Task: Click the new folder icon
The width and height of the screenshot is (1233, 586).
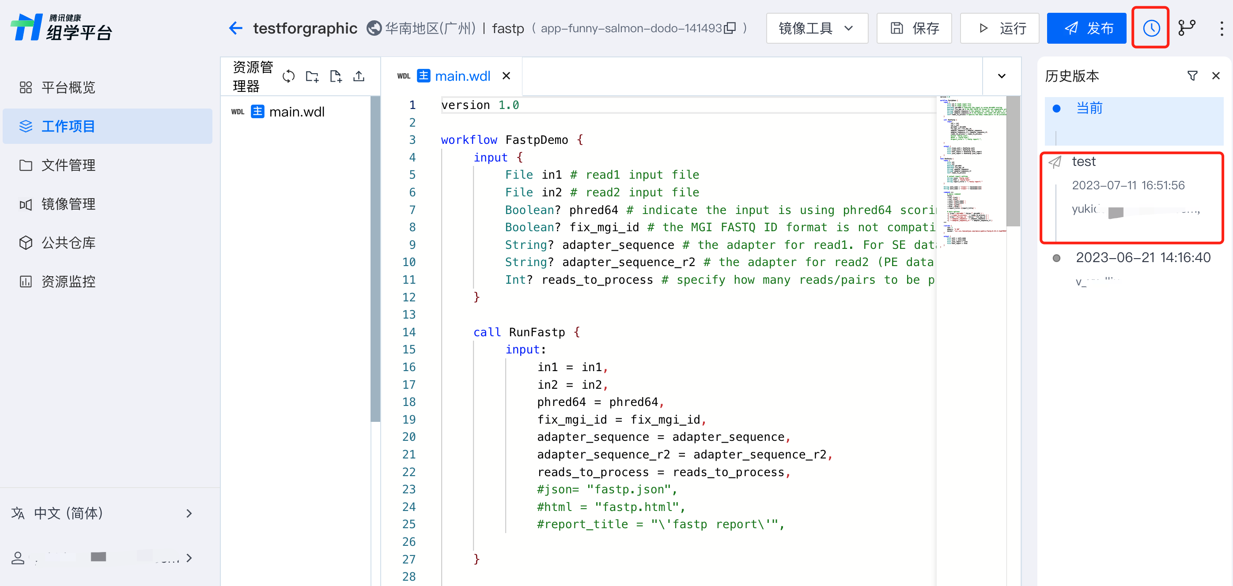Action: (312, 76)
